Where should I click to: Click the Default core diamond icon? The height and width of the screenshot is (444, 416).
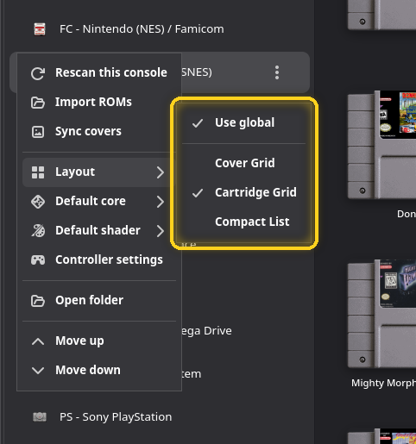(38, 202)
